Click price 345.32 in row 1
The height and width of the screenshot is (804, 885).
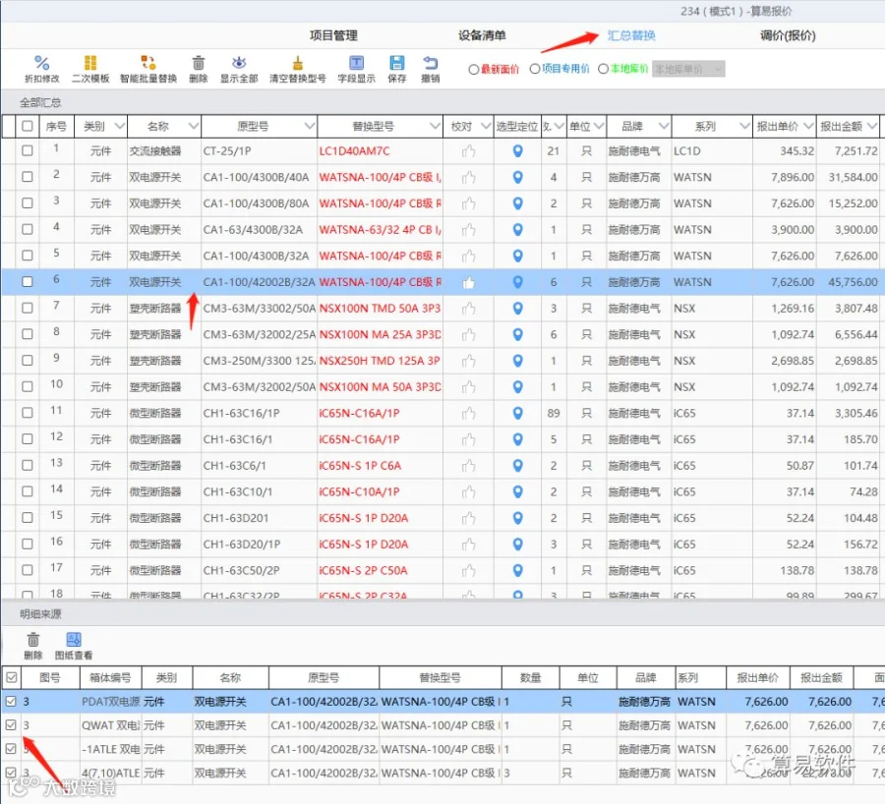pos(796,151)
